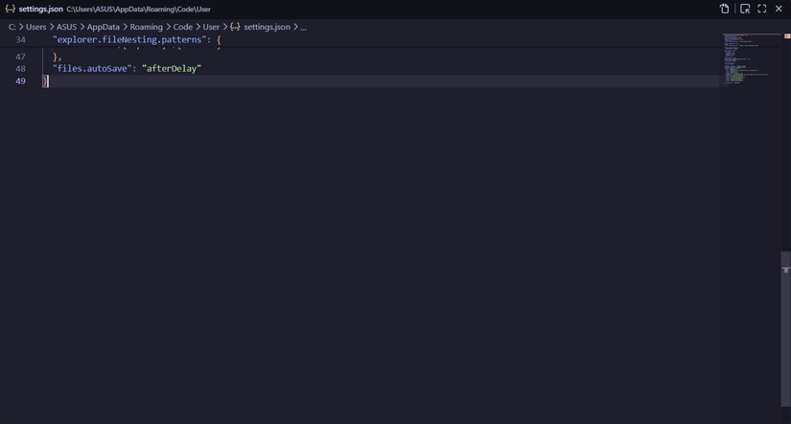Click the orange overview ruler marker
Viewport: 791px width, 424px height.
pos(787,35)
